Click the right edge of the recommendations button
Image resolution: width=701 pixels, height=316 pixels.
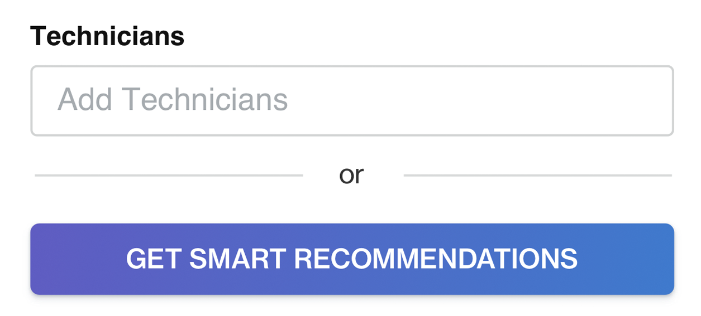(x=663, y=259)
